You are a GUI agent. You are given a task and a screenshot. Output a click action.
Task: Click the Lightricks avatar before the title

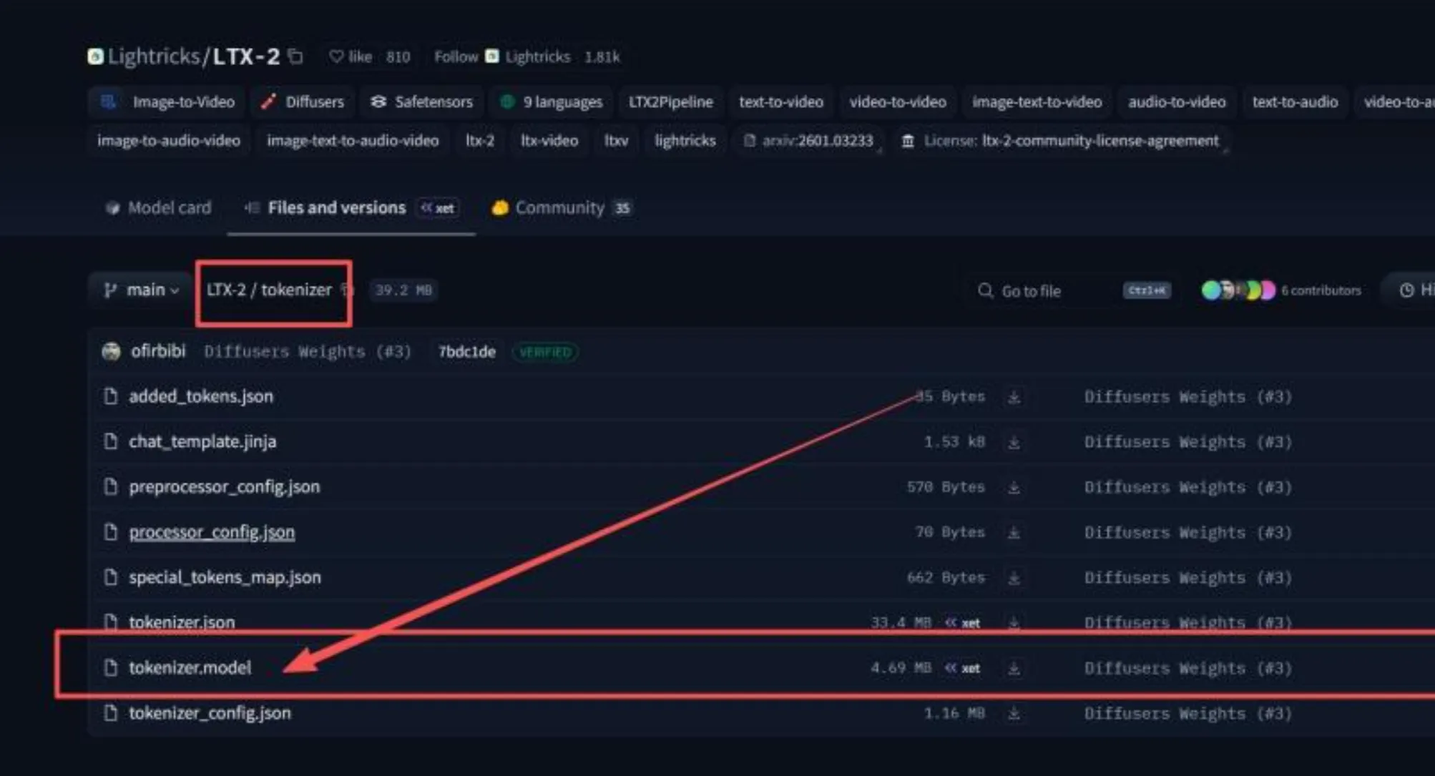pyautogui.click(x=96, y=57)
